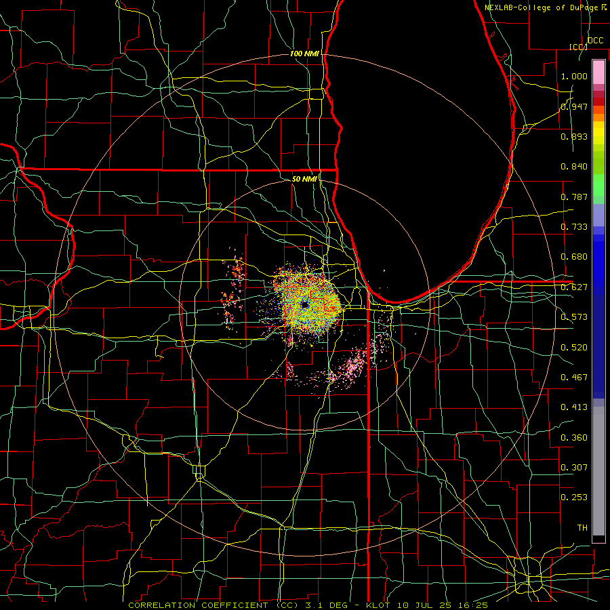Select the 0.947 scale value
The height and width of the screenshot is (610, 610).
574,106
